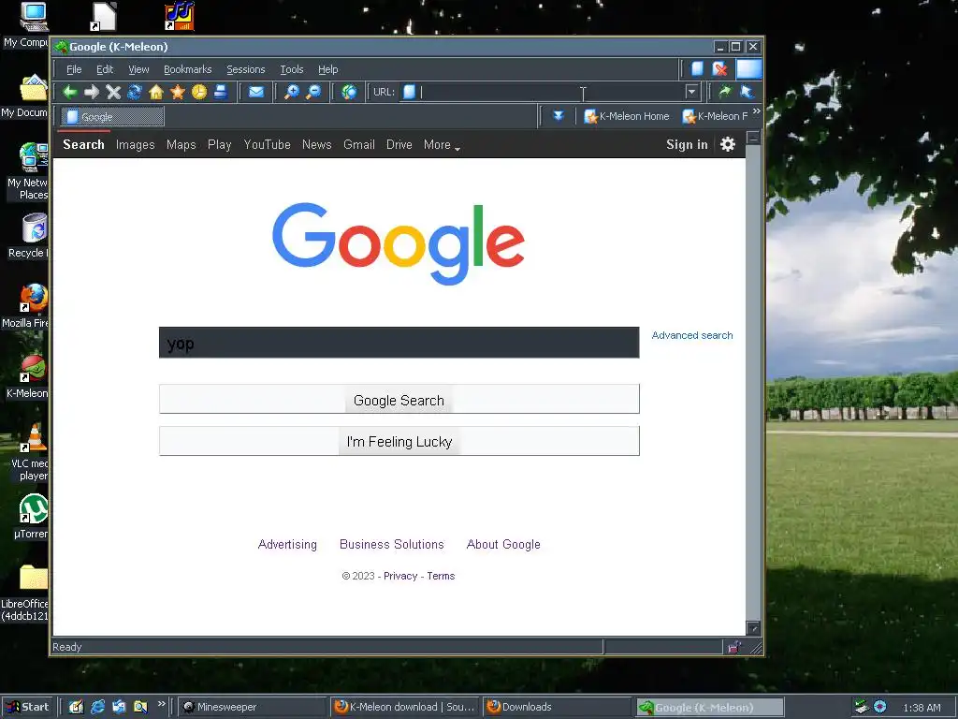Expand bookmarks toolbar overflow chevron
Viewport: 958px width, 719px height.
[x=756, y=111]
